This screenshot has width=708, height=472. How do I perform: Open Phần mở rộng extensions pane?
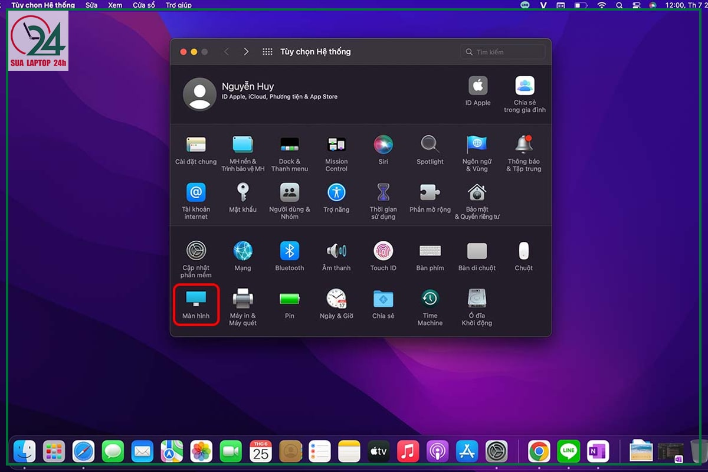click(430, 198)
